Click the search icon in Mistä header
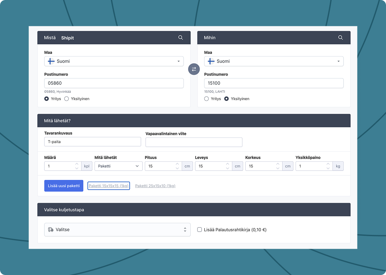Screen dimensions: 386x275 click(x=180, y=38)
